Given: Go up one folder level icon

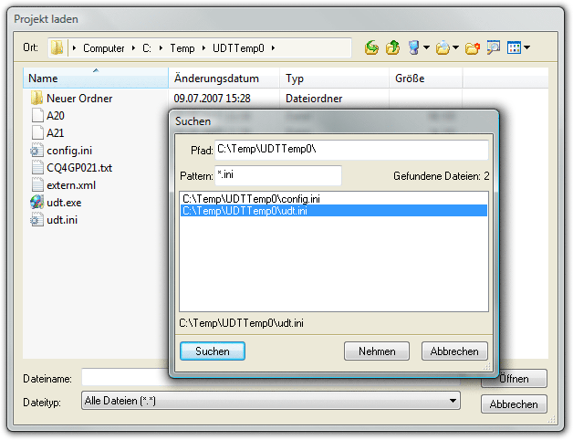Looking at the screenshot, I should pos(392,47).
